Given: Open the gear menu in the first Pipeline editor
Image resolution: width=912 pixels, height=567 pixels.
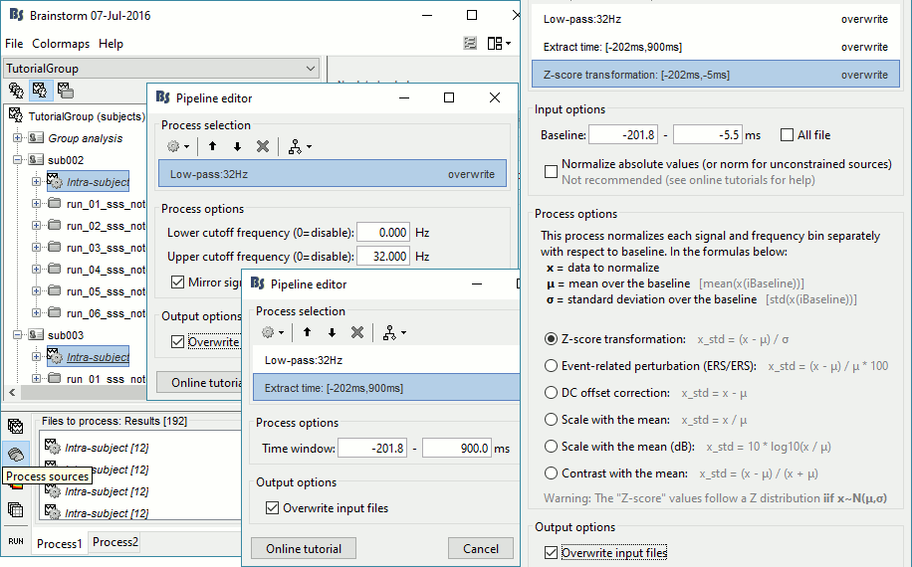Looking at the screenshot, I should click(178, 147).
